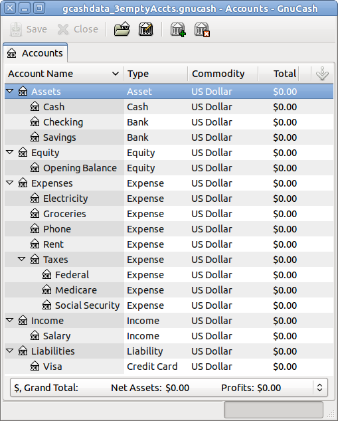
Task: Collapse the Equity account tree
Action: (x=10, y=152)
